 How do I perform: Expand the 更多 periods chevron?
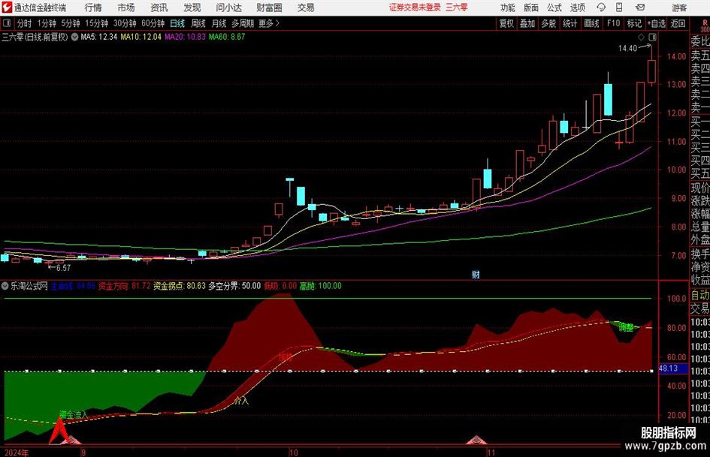click(277, 23)
